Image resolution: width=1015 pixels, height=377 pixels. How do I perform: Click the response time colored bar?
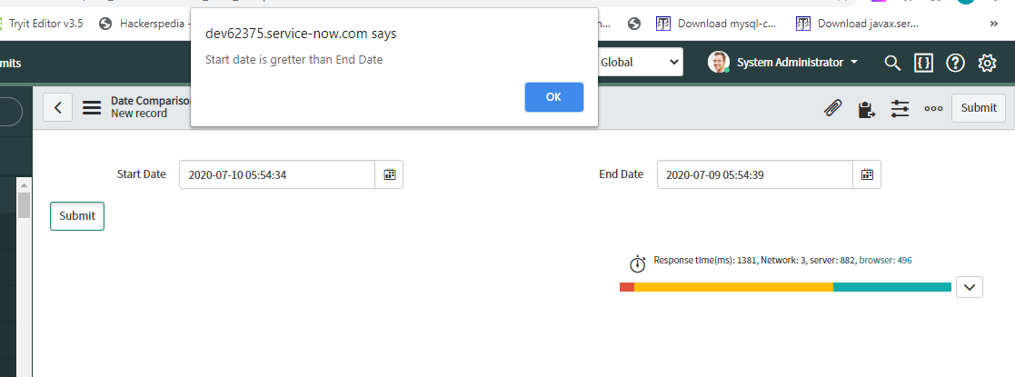coord(785,287)
